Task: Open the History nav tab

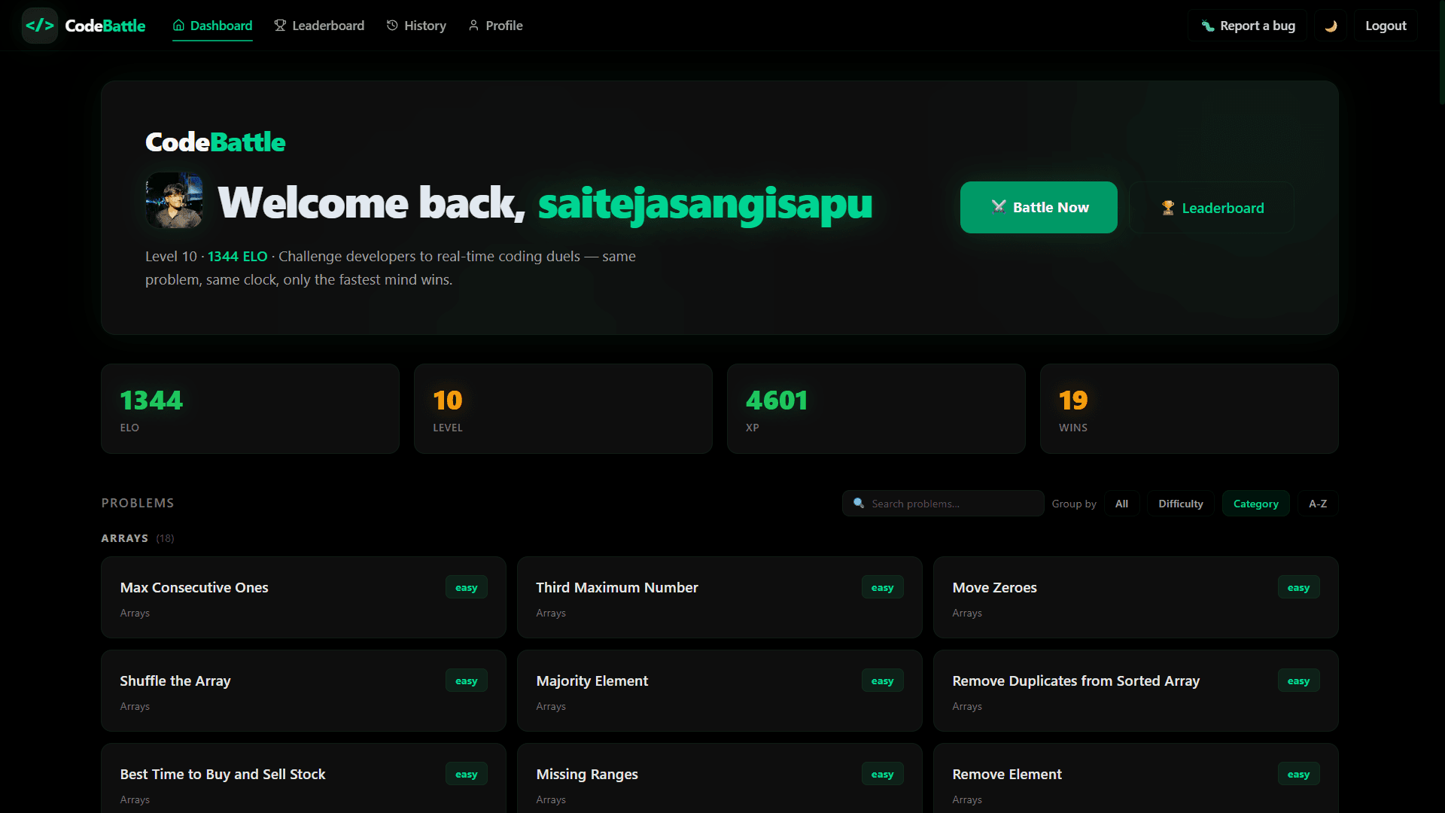Action: [x=416, y=26]
